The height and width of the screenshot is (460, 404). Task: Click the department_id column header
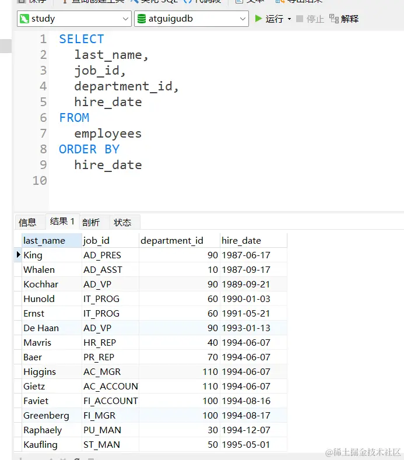tap(179, 241)
